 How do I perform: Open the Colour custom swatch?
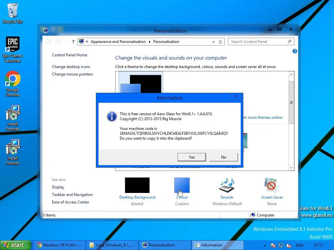click(182, 185)
